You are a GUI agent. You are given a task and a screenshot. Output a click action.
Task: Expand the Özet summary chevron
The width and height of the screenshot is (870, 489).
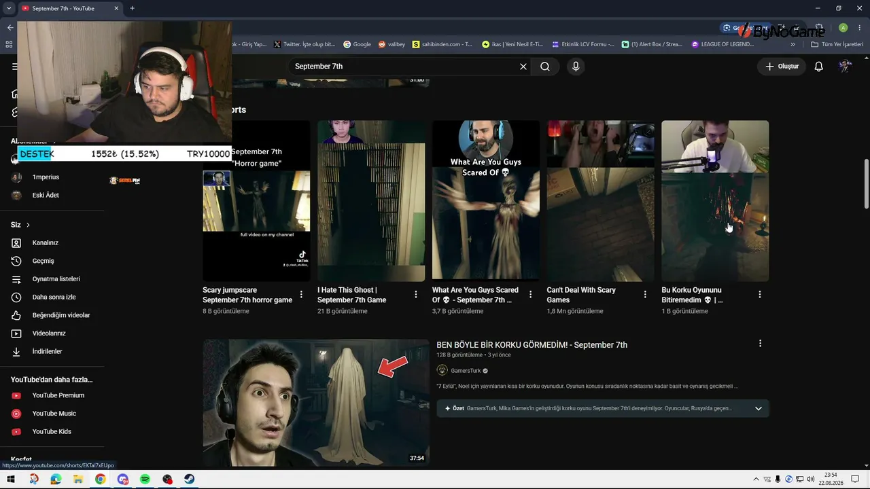coord(759,408)
